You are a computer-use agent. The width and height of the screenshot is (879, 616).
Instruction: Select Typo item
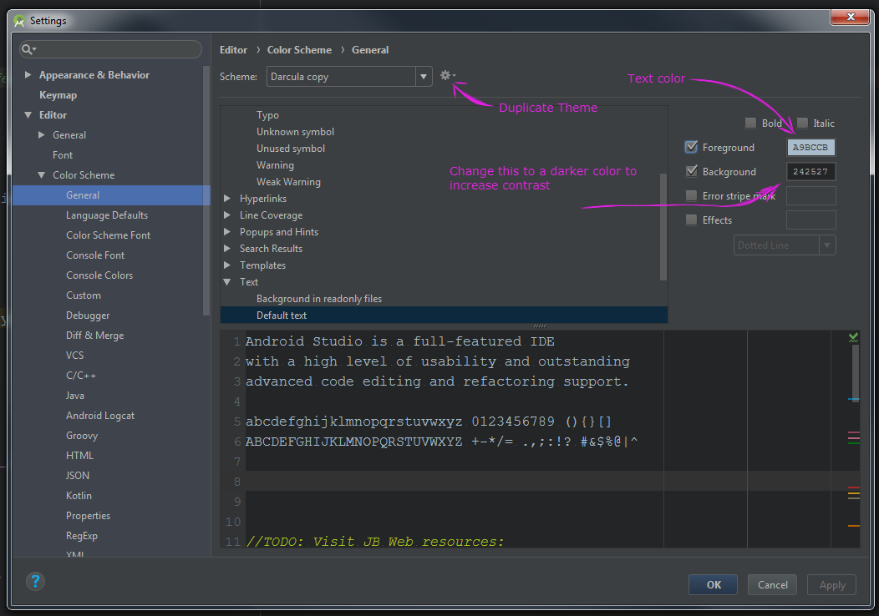point(267,115)
